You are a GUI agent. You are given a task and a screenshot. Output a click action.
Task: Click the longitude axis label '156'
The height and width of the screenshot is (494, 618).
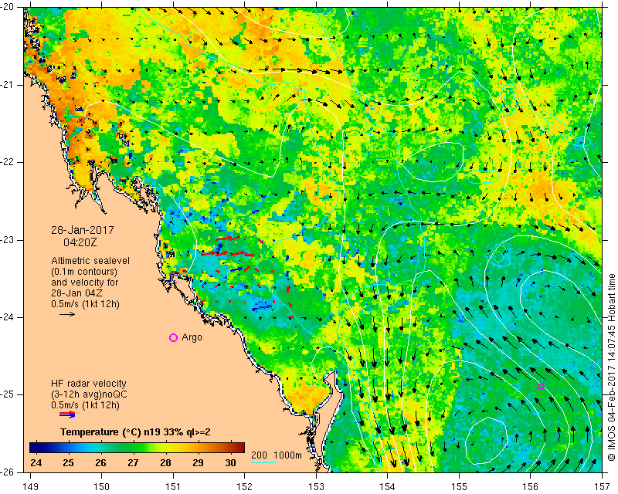point(531,487)
